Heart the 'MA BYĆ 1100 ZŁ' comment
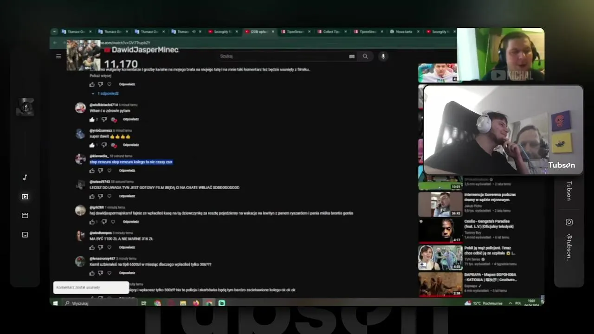The height and width of the screenshot is (334, 594). (110, 247)
